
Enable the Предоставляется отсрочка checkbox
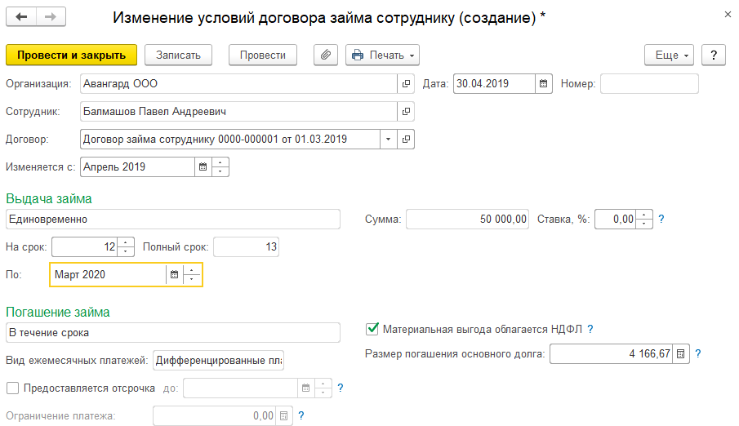[12, 388]
